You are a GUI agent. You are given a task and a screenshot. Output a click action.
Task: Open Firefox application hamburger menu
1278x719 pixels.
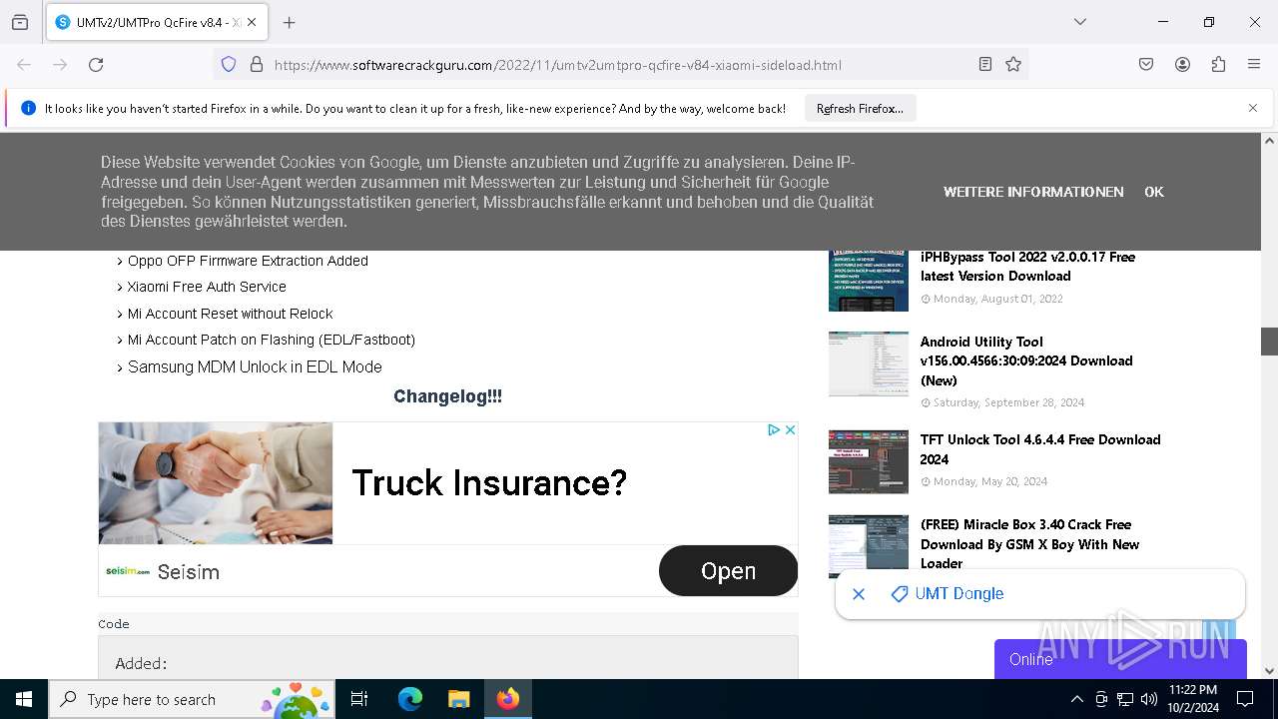(1254, 64)
